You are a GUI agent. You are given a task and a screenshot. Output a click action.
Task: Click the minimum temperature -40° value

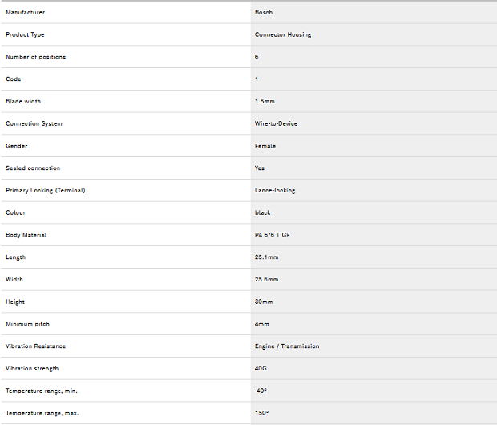[261, 391]
